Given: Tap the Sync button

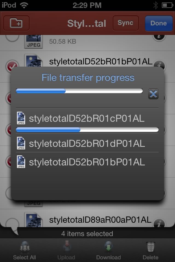Looking at the screenshot, I should coord(126,23).
